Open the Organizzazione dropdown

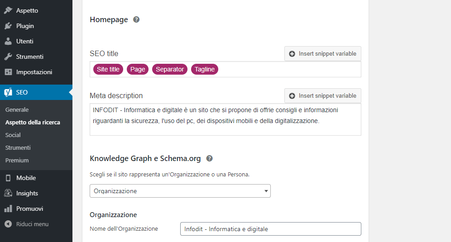click(180, 191)
